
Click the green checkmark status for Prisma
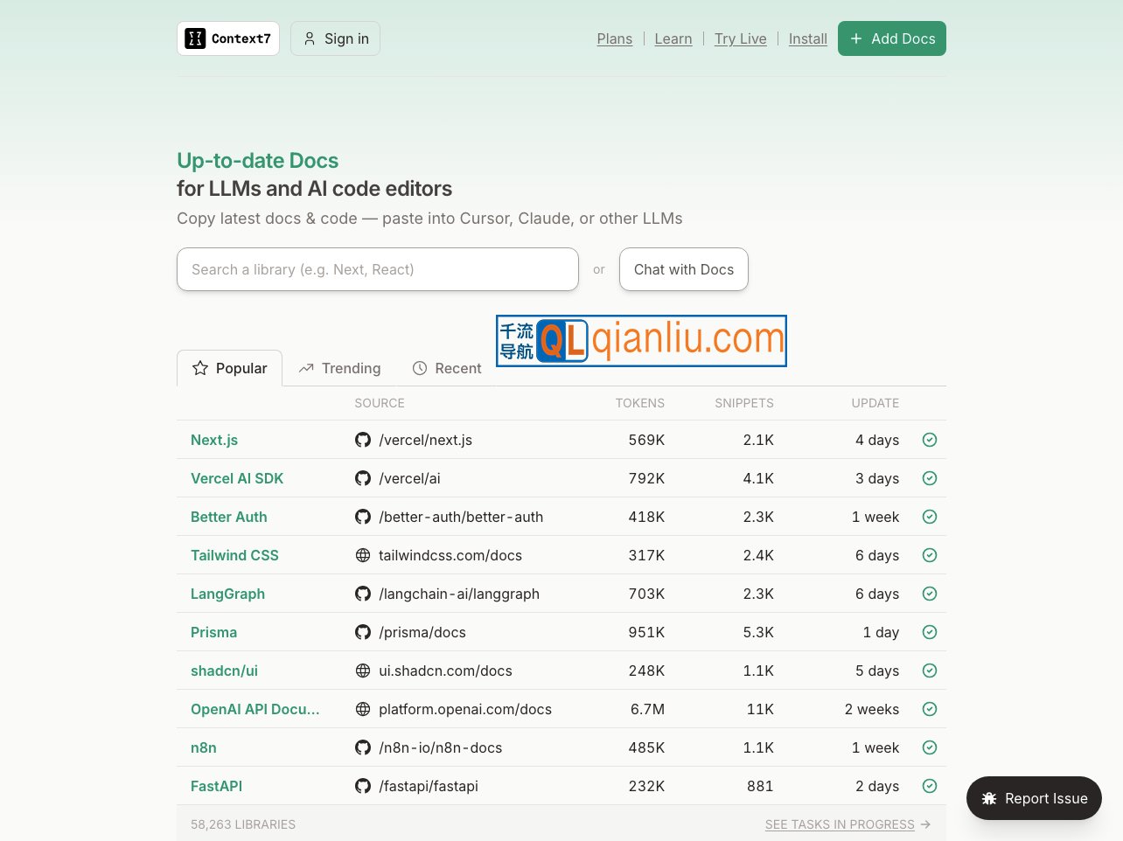coord(930,632)
